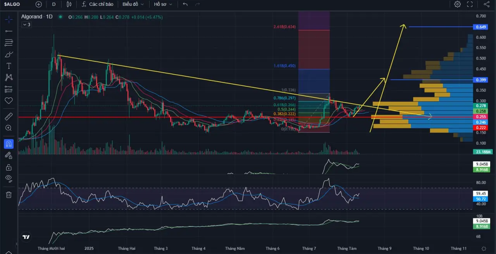Click the Tháng 9 time axis label

click(385, 248)
